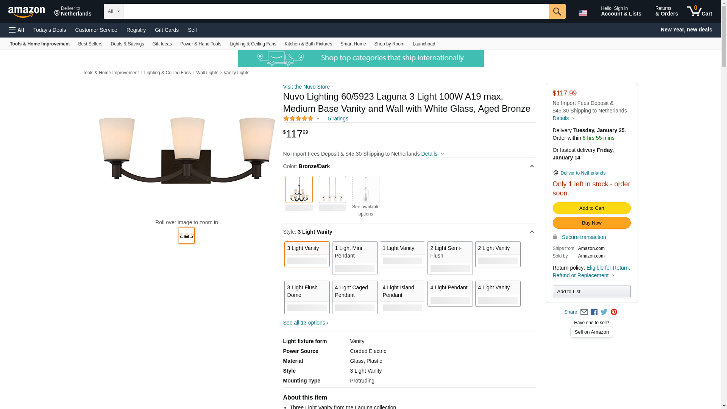
Task: Choose the 4 Light Pendant style
Action: [450, 293]
